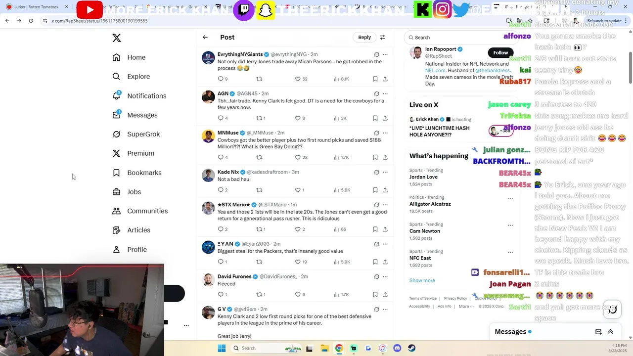Screen dimensions: 633x356
Task: Bookmark the STX Mario reply
Action: pyautogui.click(x=375, y=229)
